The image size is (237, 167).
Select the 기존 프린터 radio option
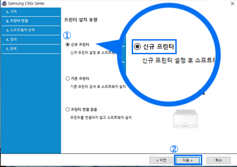pos(67,78)
